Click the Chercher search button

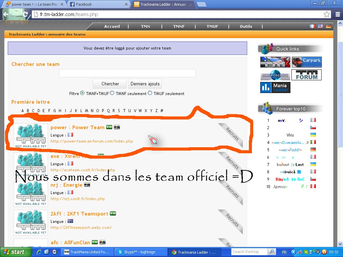pyautogui.click(x=110, y=84)
